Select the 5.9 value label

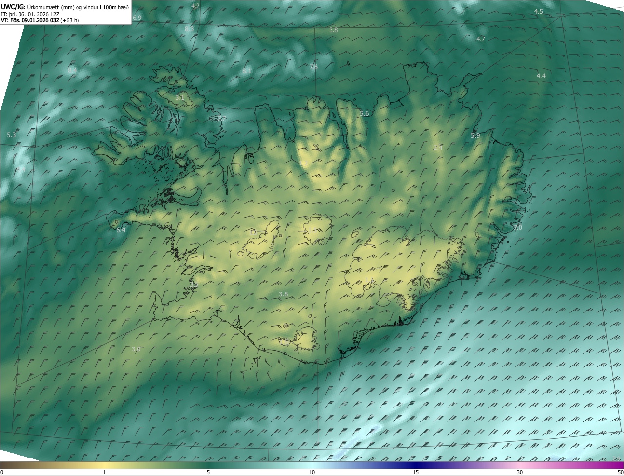coord(475,136)
